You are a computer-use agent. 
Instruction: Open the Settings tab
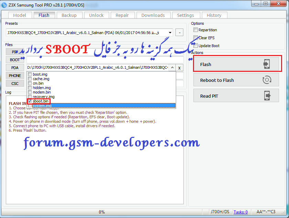185,15
